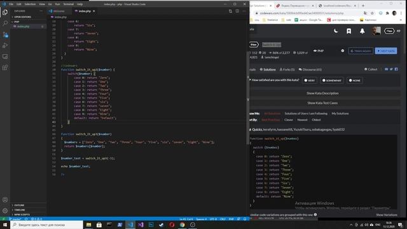407x229 pixels.
Task: Expand Show Kata Test Cases panel
Action: pos(322,103)
